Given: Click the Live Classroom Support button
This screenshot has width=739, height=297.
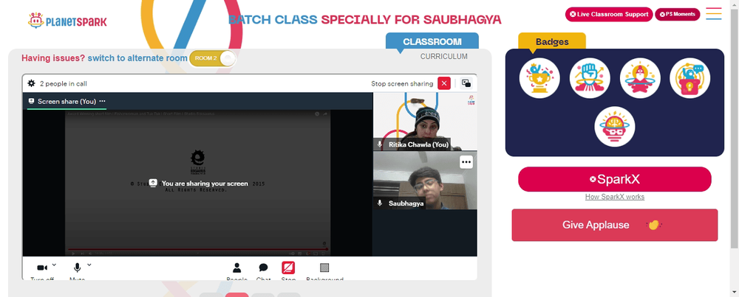Looking at the screenshot, I should tap(609, 14).
